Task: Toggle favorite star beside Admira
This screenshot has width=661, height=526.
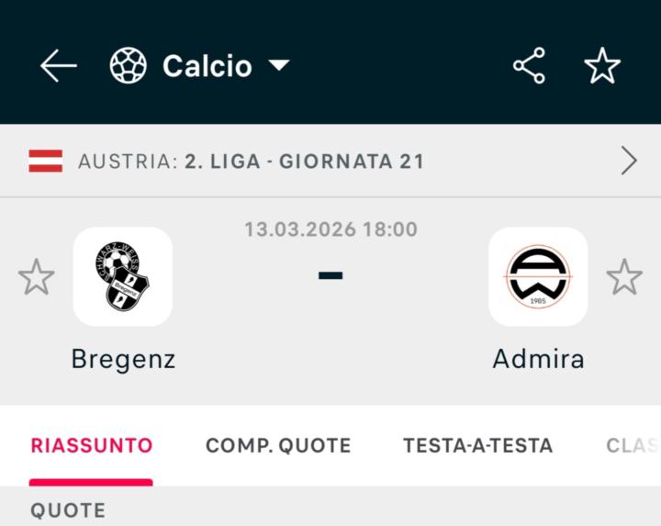Action: [x=624, y=277]
